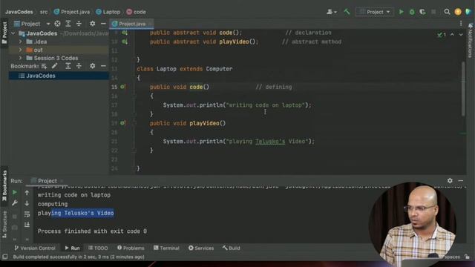
Task: Click the pencil edit icon in Bookmarks
Action: pos(54,66)
